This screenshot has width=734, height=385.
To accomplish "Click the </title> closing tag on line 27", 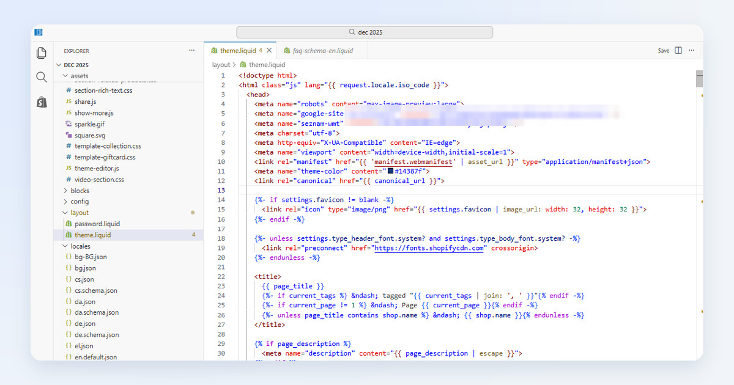I will [x=270, y=324].
